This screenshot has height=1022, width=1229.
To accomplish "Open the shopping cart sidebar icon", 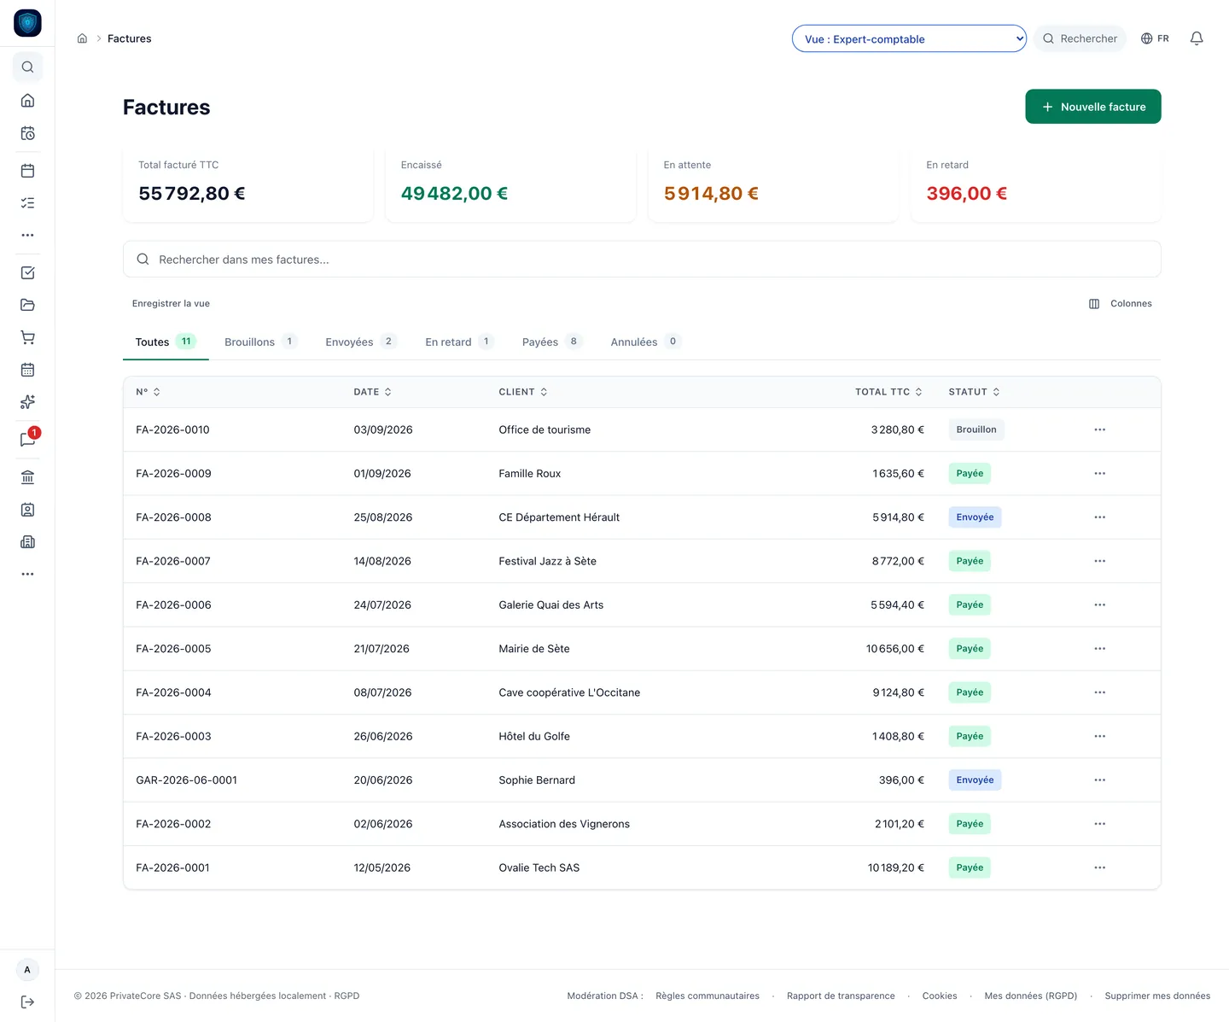I will (27, 337).
